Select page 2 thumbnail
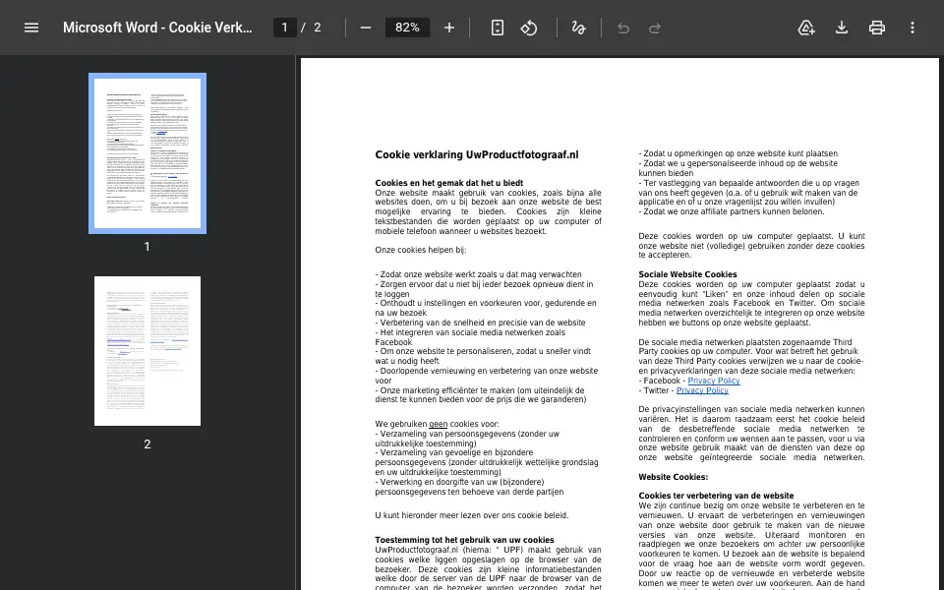The width and height of the screenshot is (944, 590). [x=147, y=351]
